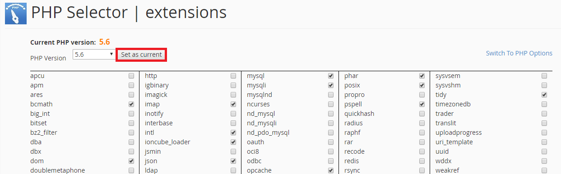Disable the phar extension checkbox
The width and height of the screenshot is (561, 174).
[422, 76]
